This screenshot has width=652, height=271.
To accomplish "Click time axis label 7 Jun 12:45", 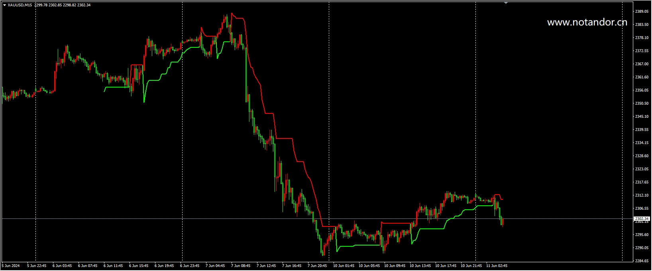I will click(266, 266).
